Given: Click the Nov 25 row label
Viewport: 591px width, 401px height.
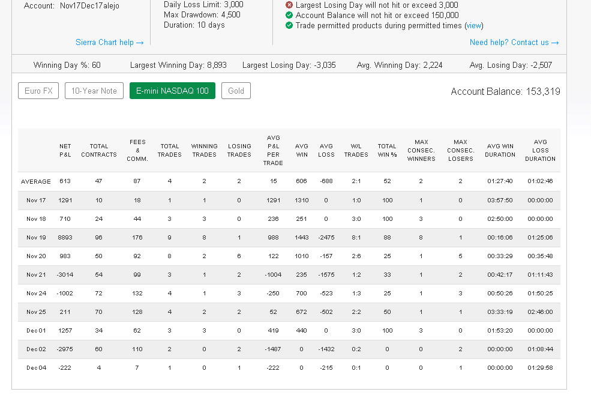Looking at the screenshot, I should click(36, 312).
